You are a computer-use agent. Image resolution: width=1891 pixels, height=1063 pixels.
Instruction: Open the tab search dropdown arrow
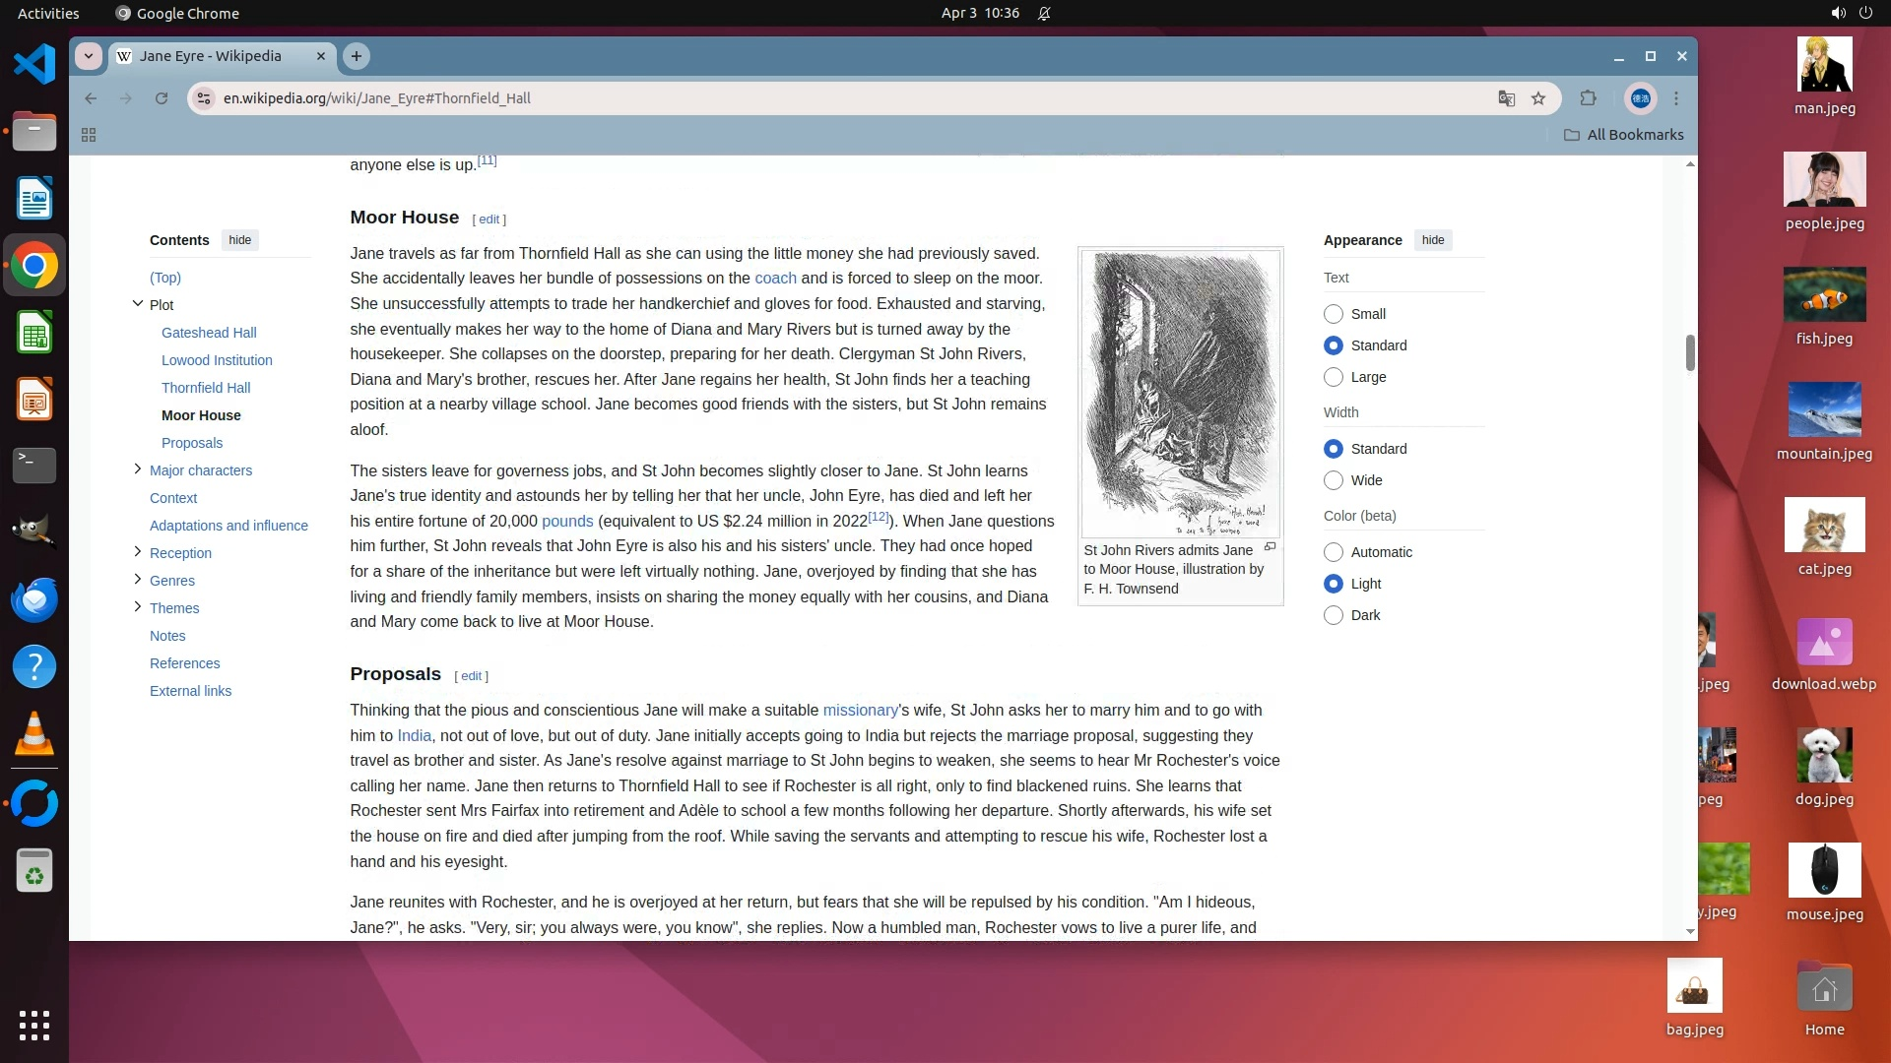point(89,56)
